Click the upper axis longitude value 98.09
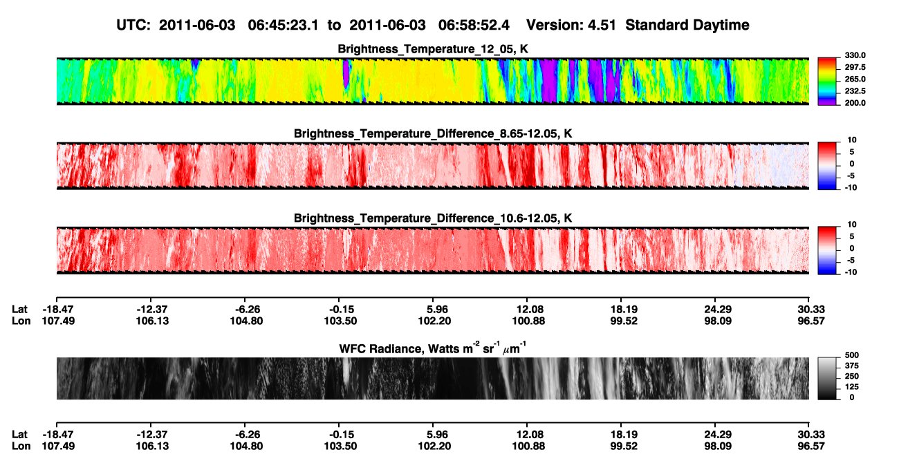The height and width of the screenshot is (461, 899). (717, 321)
